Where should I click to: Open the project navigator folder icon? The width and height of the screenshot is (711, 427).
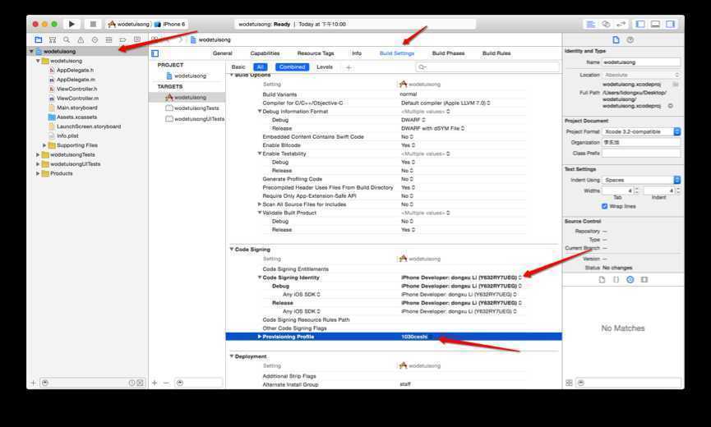tap(39, 40)
